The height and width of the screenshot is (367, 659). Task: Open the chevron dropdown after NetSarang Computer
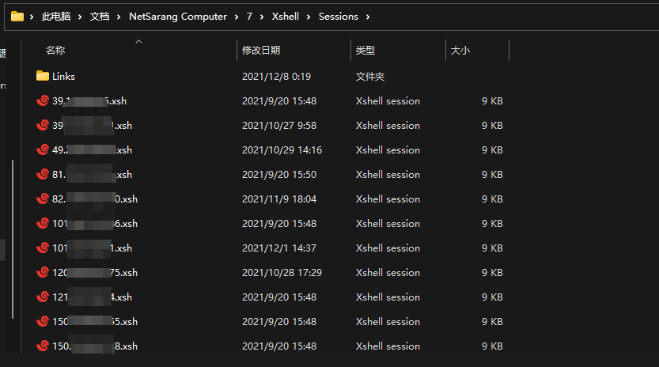pyautogui.click(x=235, y=17)
